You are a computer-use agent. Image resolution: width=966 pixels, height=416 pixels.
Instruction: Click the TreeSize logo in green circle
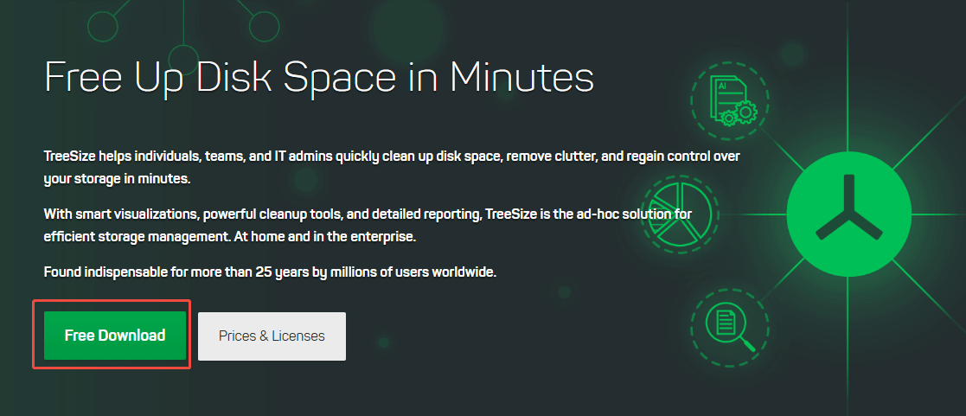[849, 214]
